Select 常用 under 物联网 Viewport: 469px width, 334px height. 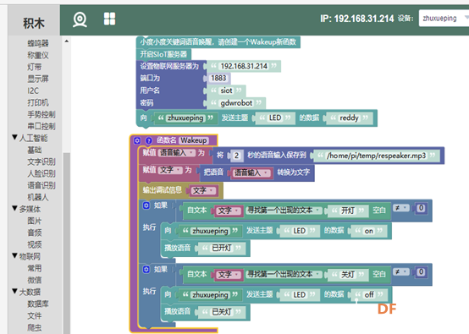pos(35,268)
